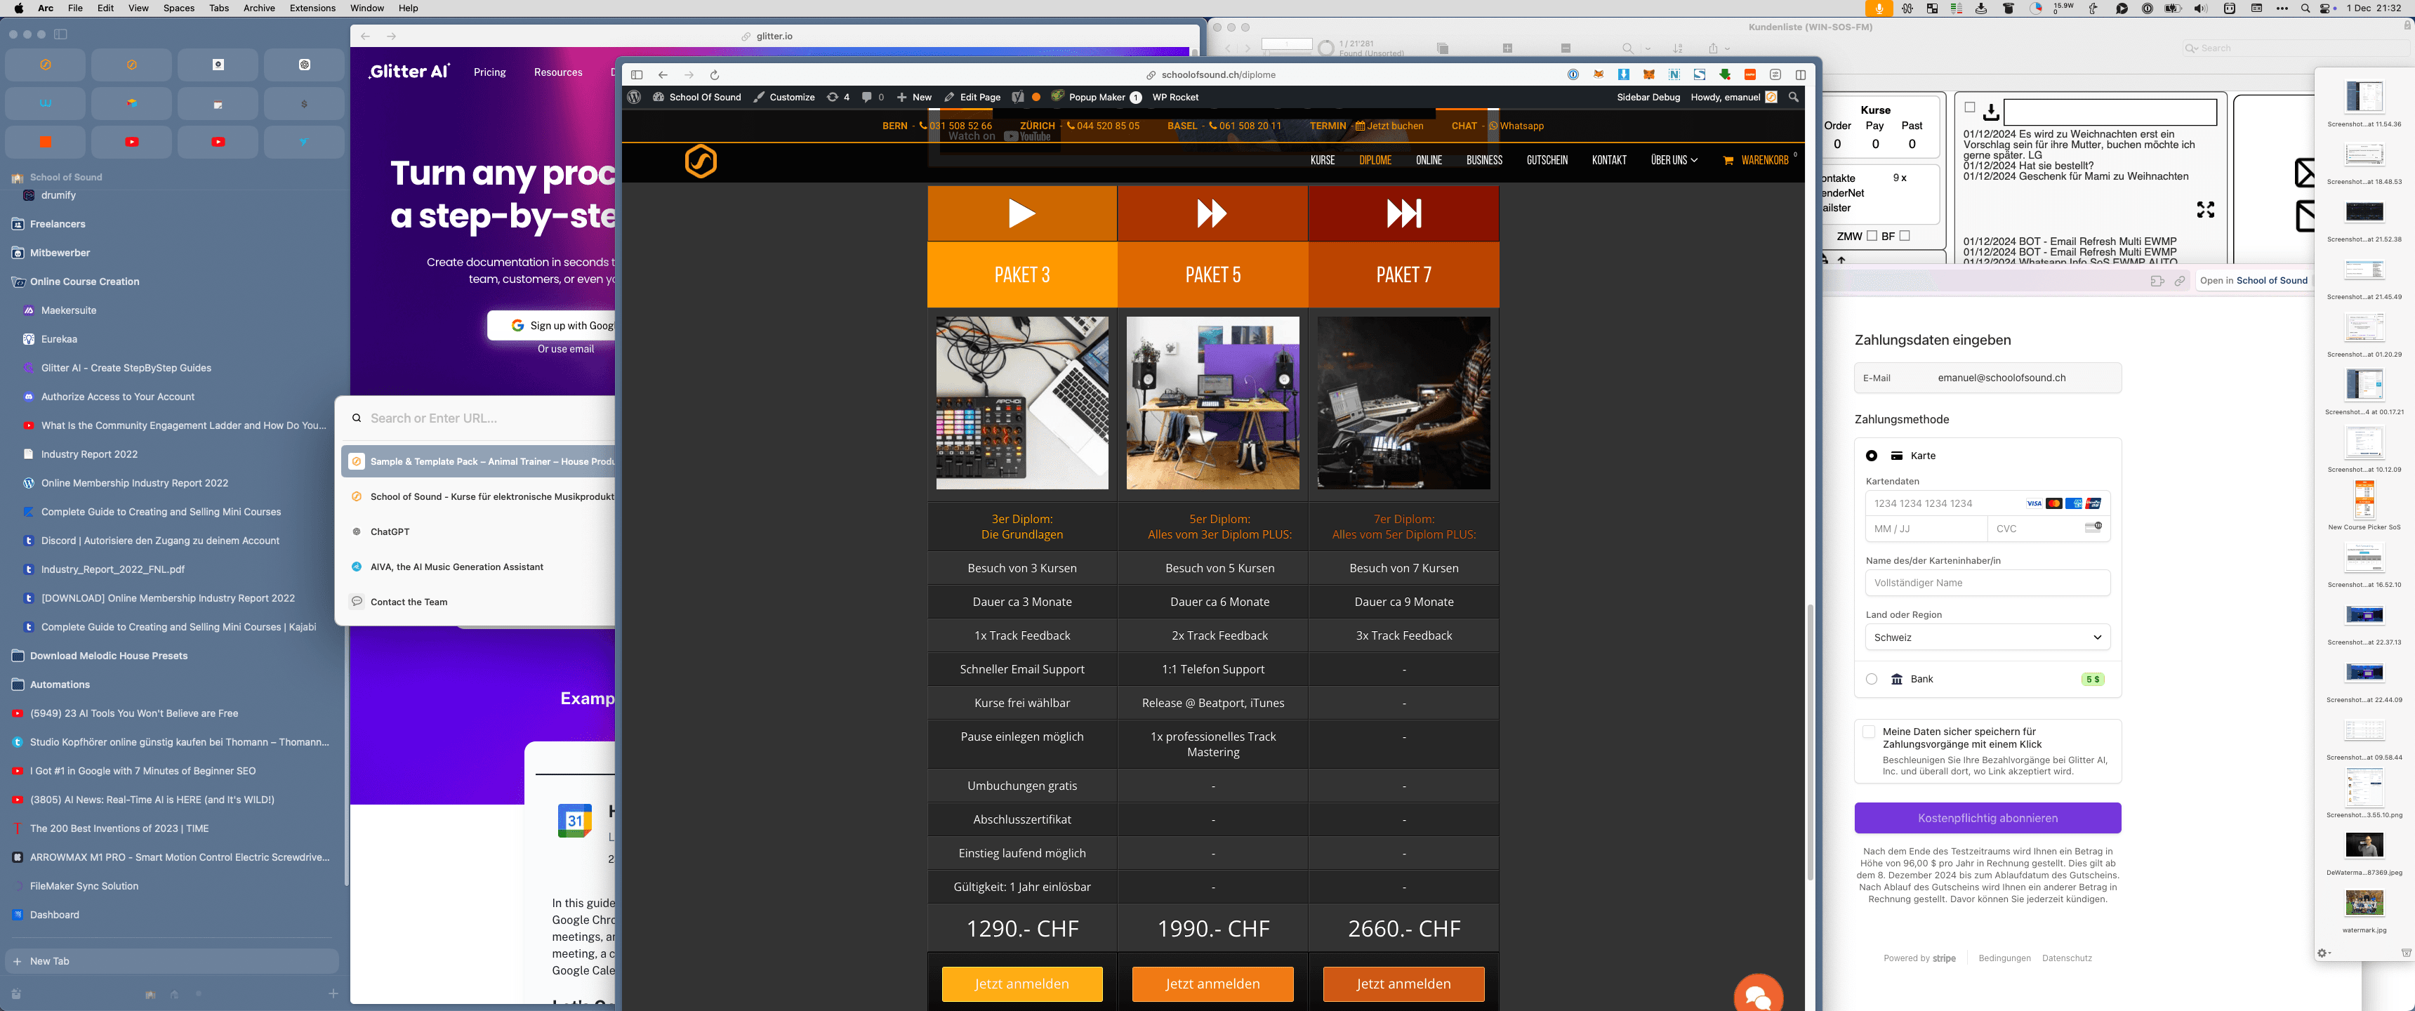Click the reload icon in the schoolofsound.ch window
Screen dimensions: 2415x1011
[715, 75]
